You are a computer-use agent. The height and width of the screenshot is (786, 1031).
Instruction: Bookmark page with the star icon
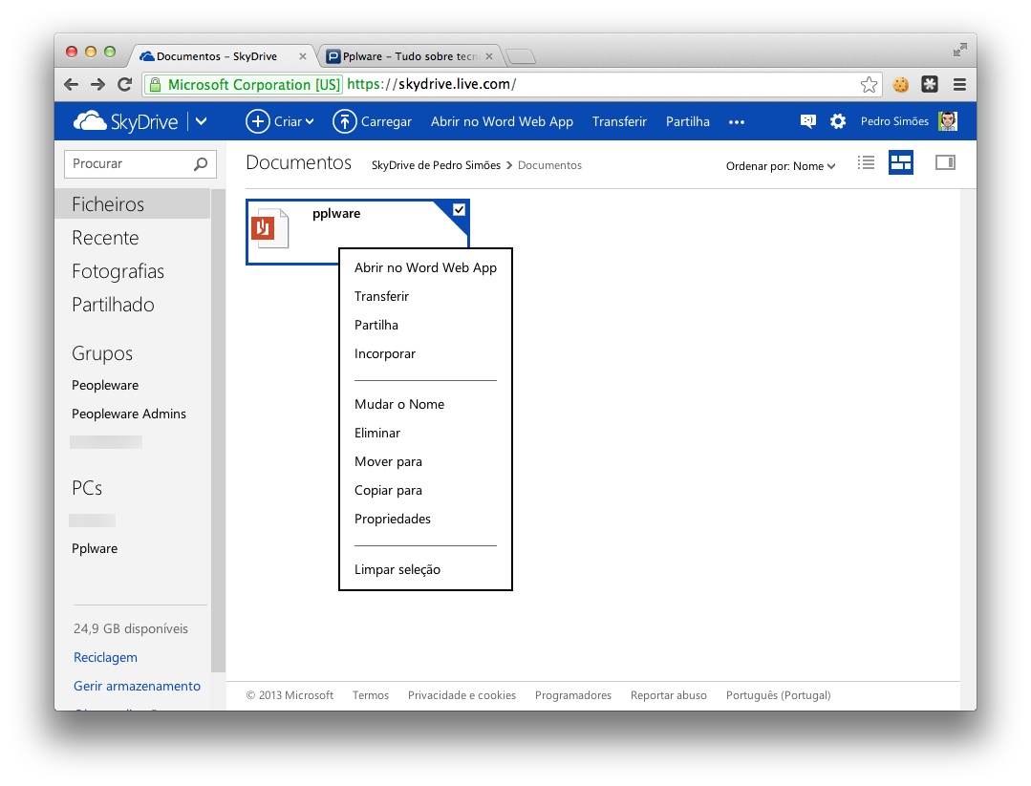coord(869,84)
